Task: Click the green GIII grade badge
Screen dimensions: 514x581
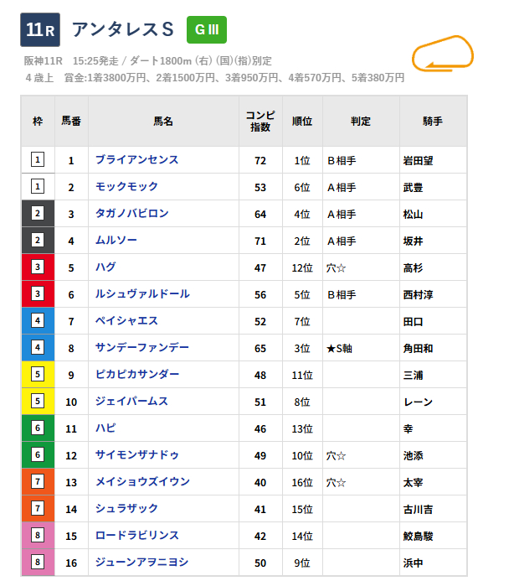Action: (x=206, y=29)
